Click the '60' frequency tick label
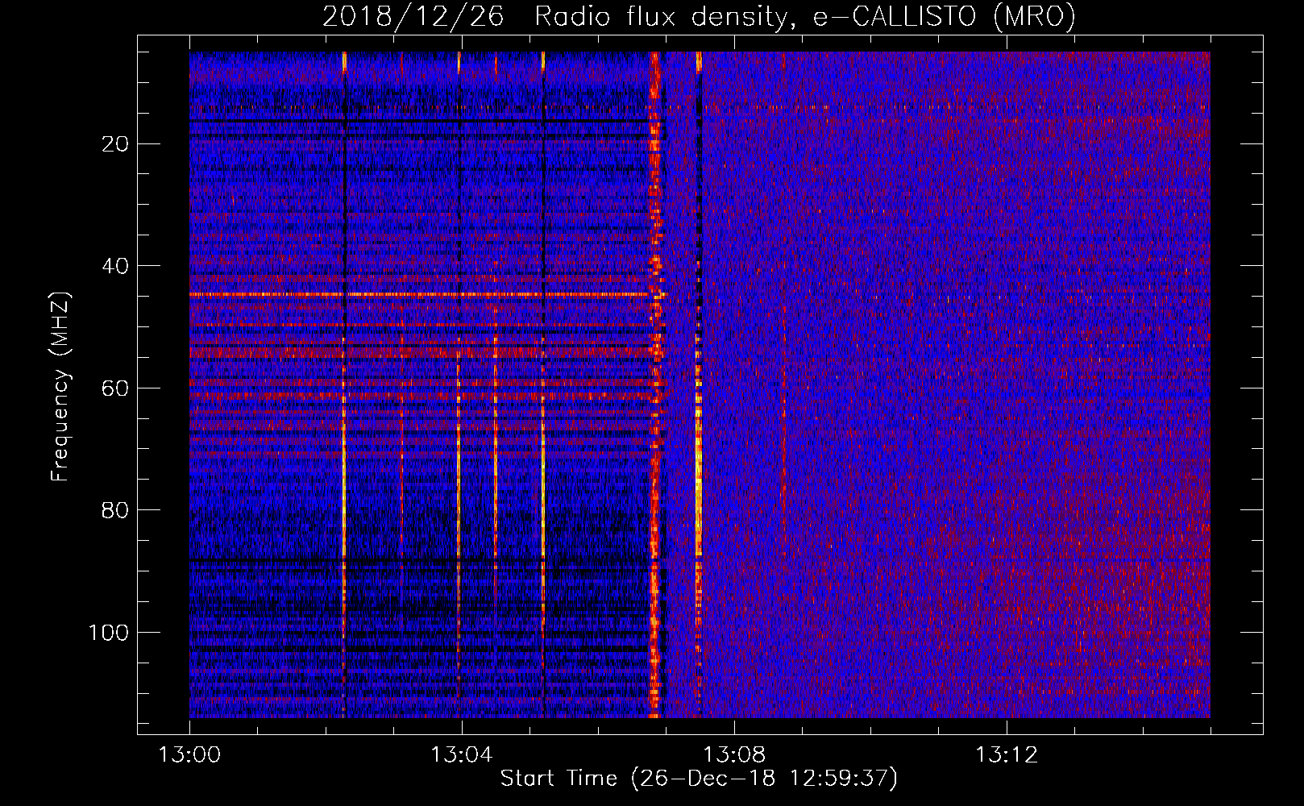This screenshot has height=806, width=1304. click(x=116, y=388)
